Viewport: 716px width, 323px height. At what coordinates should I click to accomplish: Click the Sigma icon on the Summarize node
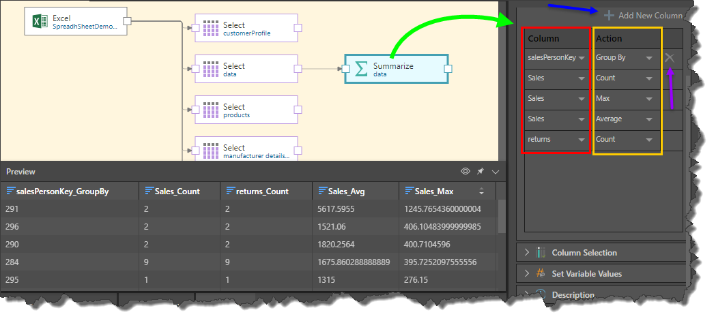(x=362, y=69)
